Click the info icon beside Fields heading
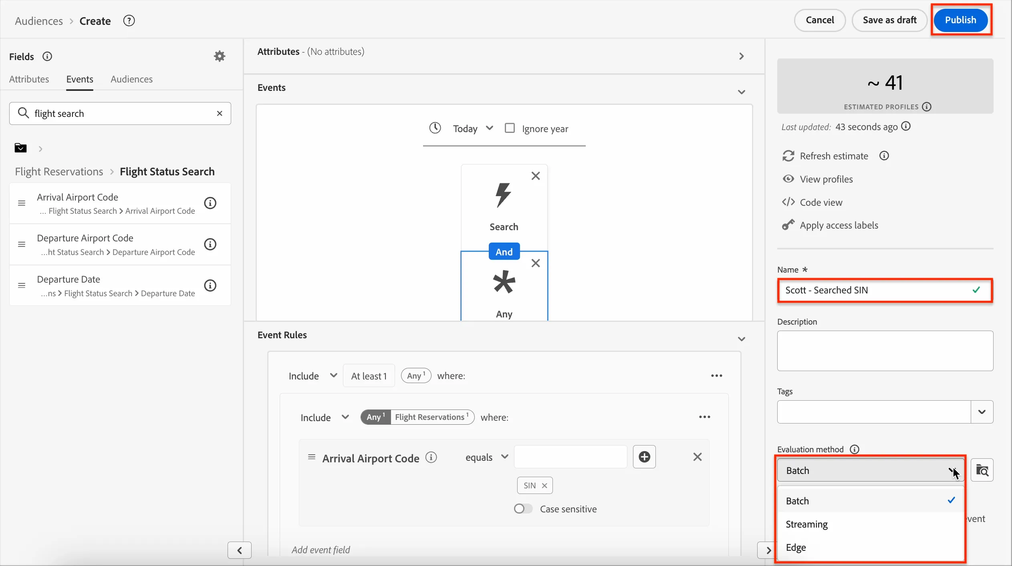1012x566 pixels. click(x=47, y=56)
